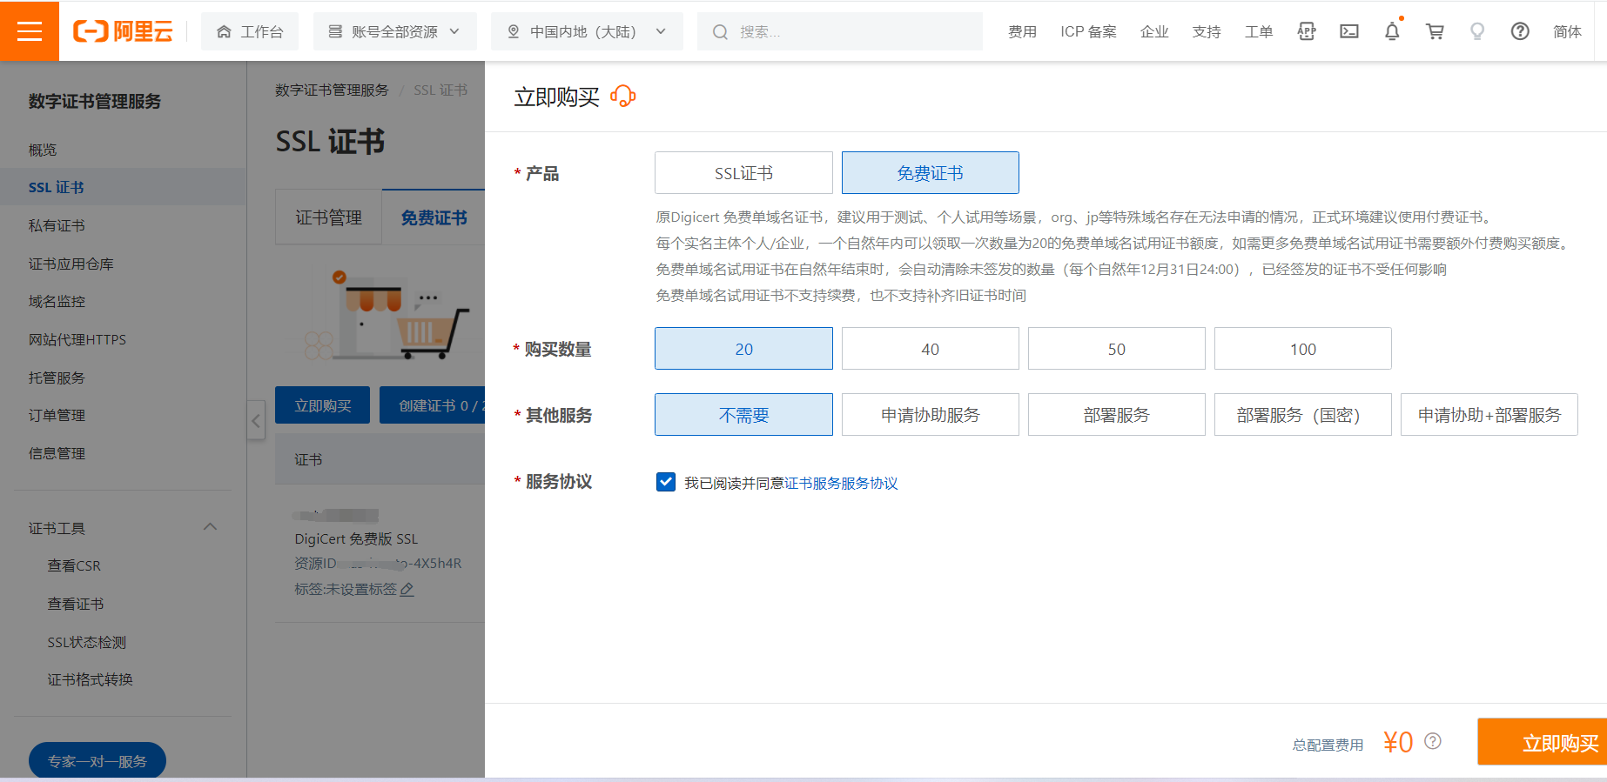This screenshot has height=782, width=1607.
Task: Open SSL状态检测 tool
Action: [86, 642]
